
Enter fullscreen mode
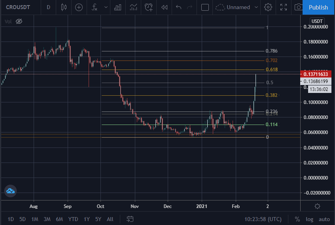click(284, 7)
